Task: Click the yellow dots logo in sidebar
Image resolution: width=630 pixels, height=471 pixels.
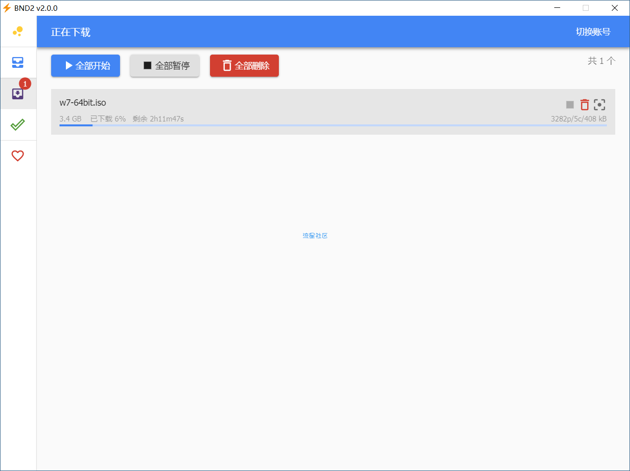Action: point(18,31)
